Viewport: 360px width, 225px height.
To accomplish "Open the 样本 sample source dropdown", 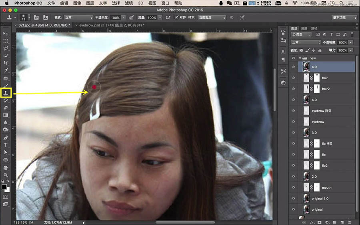I will 212,18.
